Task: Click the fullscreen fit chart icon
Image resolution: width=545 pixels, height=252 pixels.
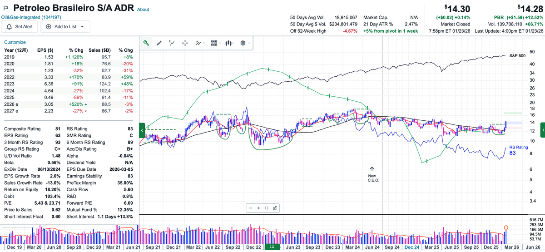Action: [267, 208]
